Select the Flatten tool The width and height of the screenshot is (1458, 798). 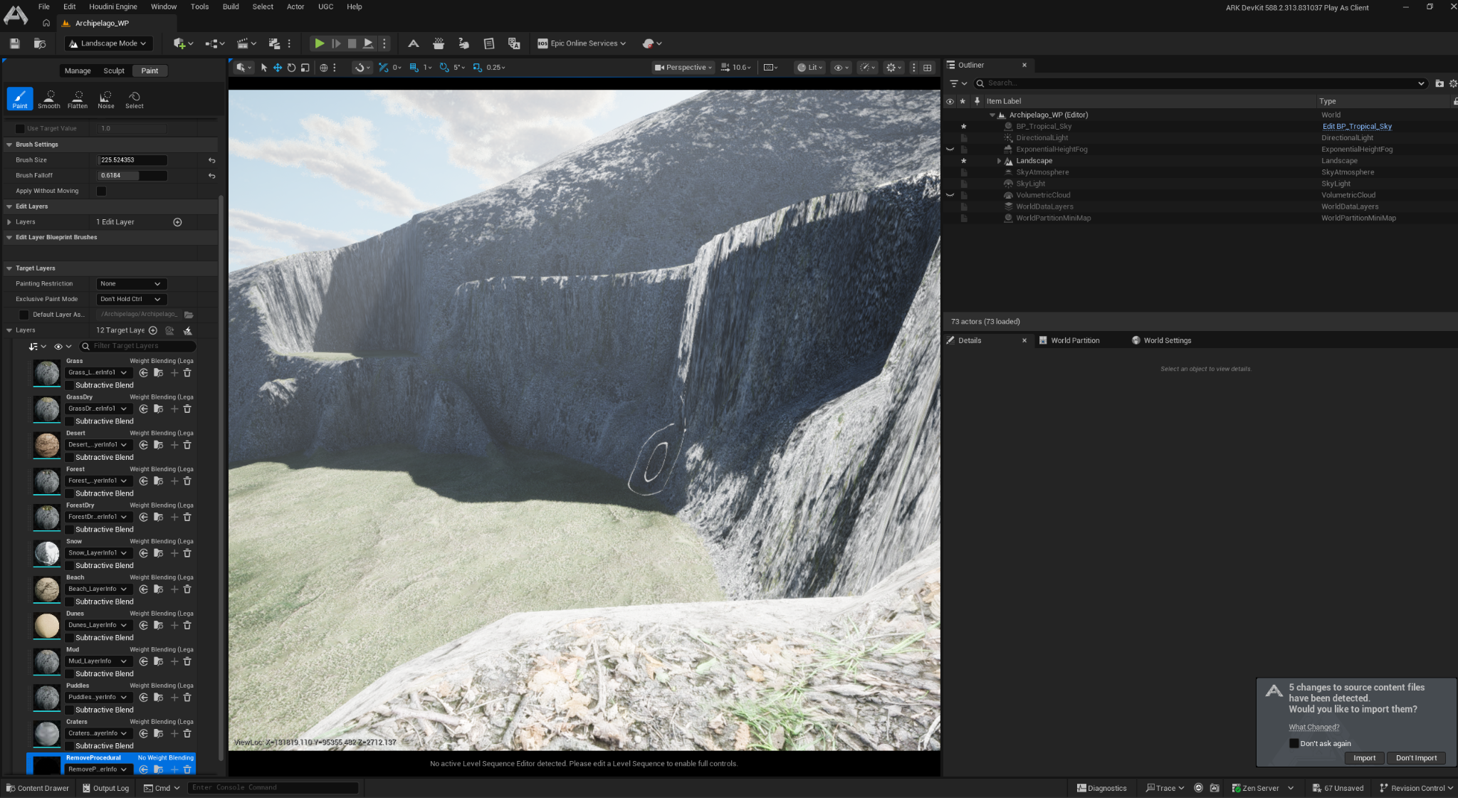[78, 98]
